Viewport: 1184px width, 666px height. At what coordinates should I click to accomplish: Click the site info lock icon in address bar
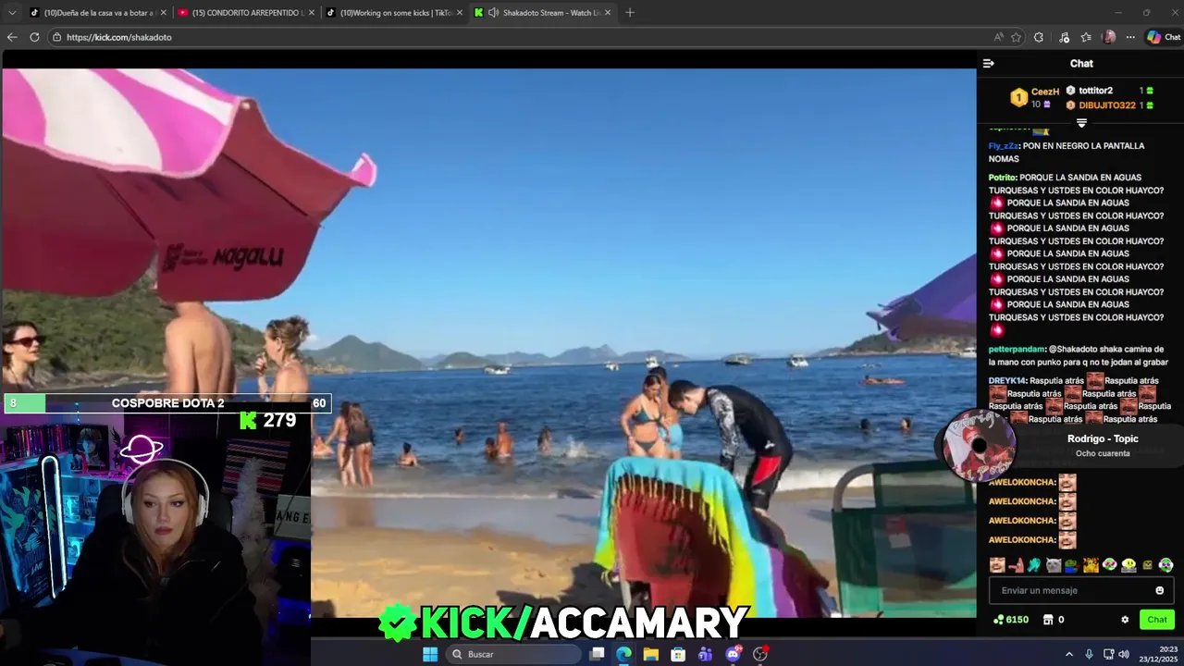pos(56,37)
